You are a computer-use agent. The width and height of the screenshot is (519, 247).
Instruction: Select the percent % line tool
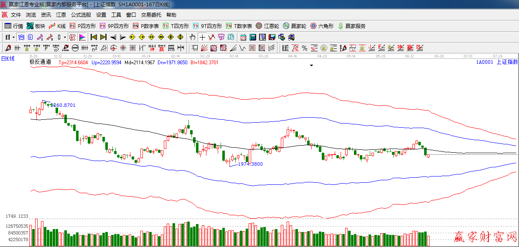(x=304, y=48)
